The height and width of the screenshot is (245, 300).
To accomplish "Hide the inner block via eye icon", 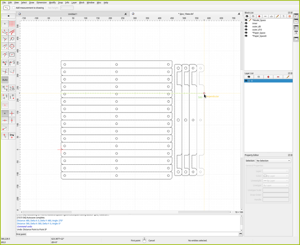I will [x=246, y=23].
